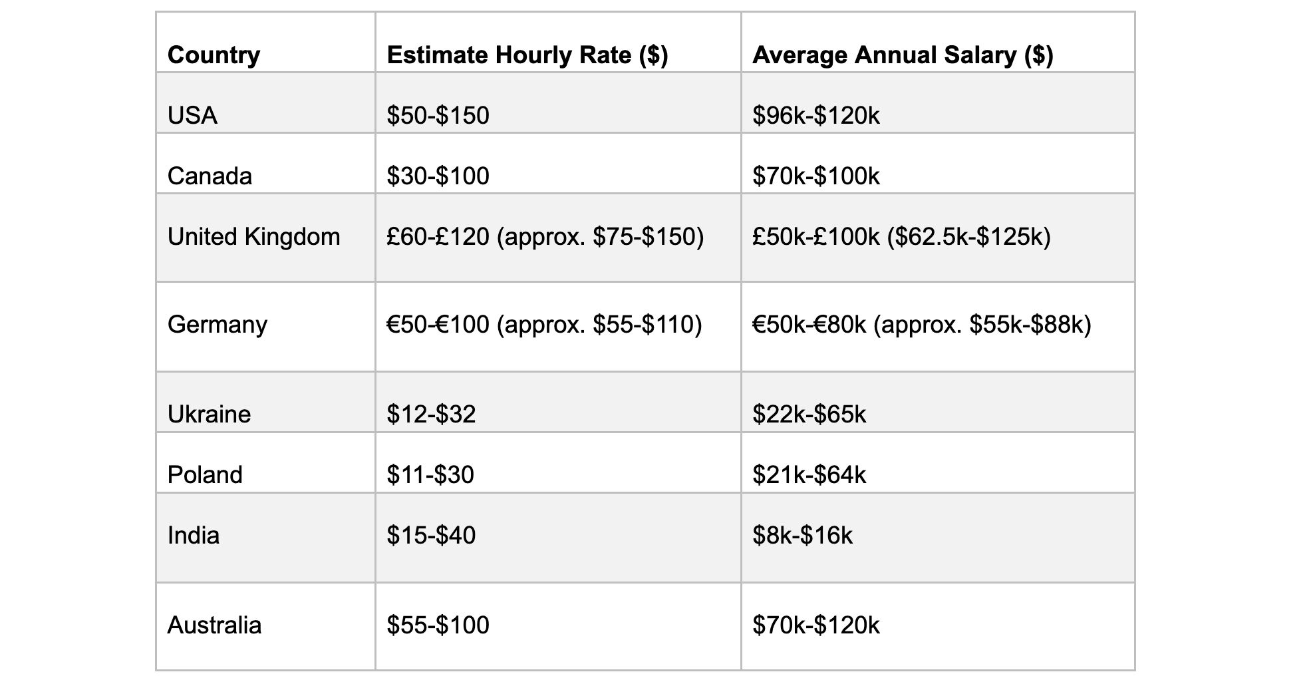Select the Poland country cell
The height and width of the screenshot is (680, 1313).
tap(265, 462)
